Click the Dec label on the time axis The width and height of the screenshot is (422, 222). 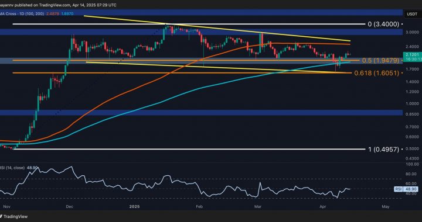[x=70, y=206]
